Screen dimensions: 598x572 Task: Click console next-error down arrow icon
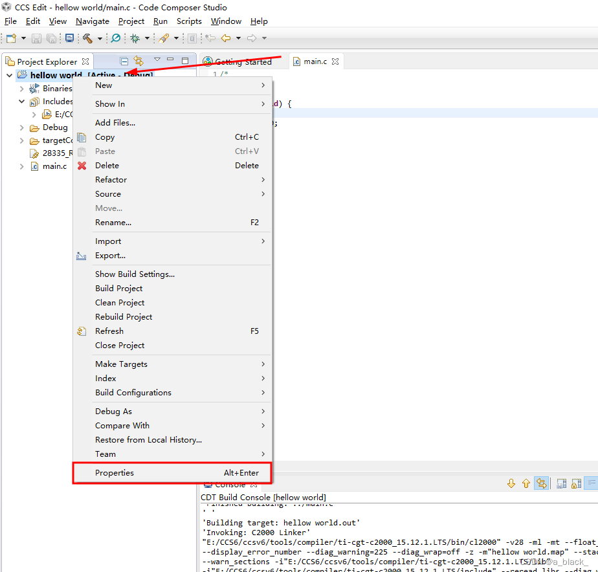[511, 483]
